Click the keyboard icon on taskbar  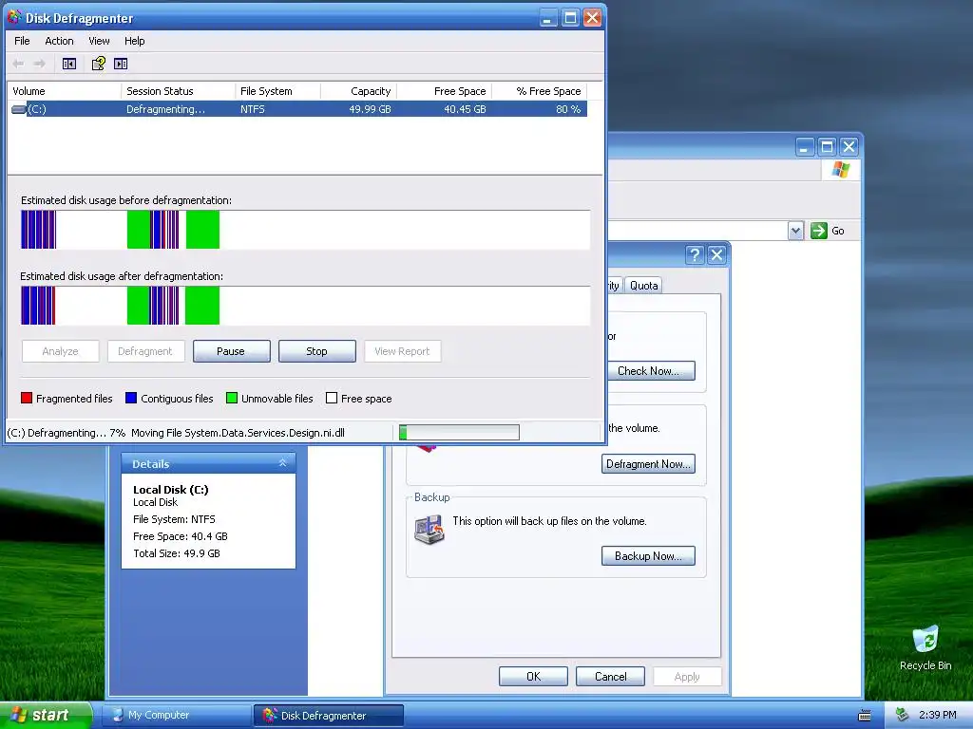pos(865,716)
